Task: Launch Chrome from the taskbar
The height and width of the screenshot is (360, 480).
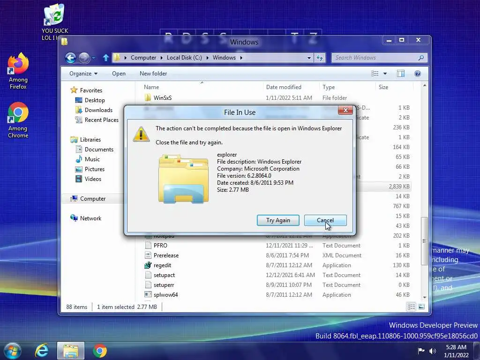Action: click(x=100, y=351)
